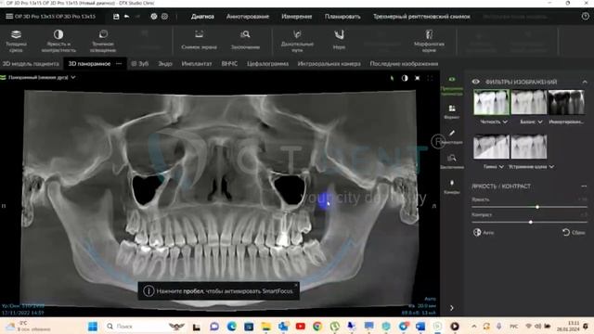The width and height of the screenshot is (594, 334).
Task: Open the hamburger menu at top left
Action: pos(9,17)
